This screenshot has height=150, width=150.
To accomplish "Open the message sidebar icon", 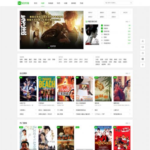I will [x=143, y=47].
